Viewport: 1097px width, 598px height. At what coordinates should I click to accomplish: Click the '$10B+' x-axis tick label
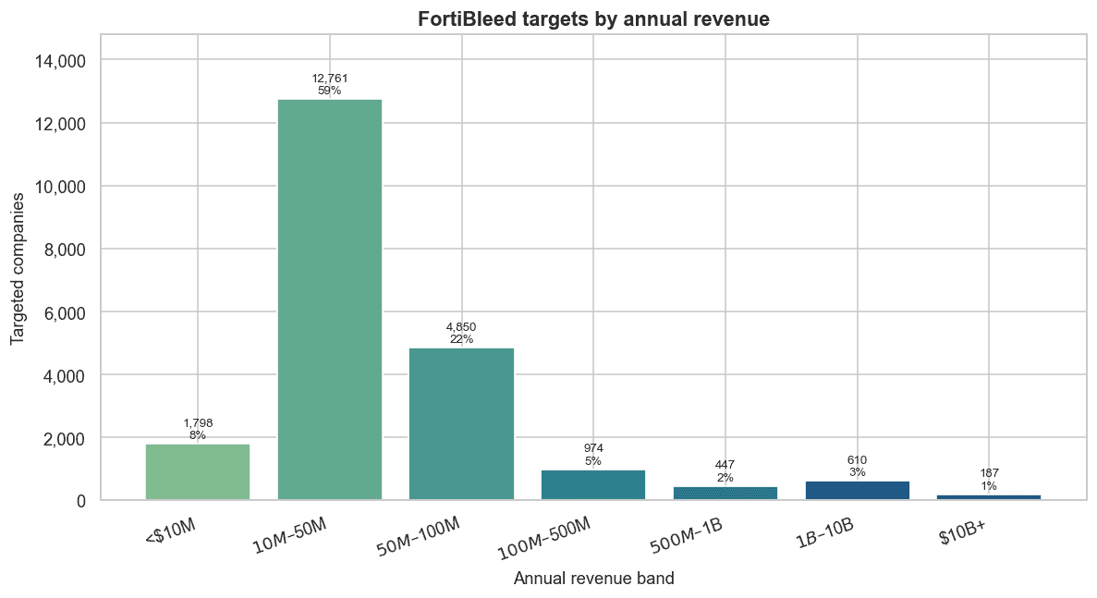pos(963,533)
